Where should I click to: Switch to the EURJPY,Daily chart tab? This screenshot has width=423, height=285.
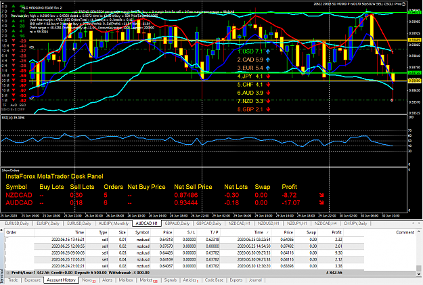pyautogui.click(x=48, y=223)
